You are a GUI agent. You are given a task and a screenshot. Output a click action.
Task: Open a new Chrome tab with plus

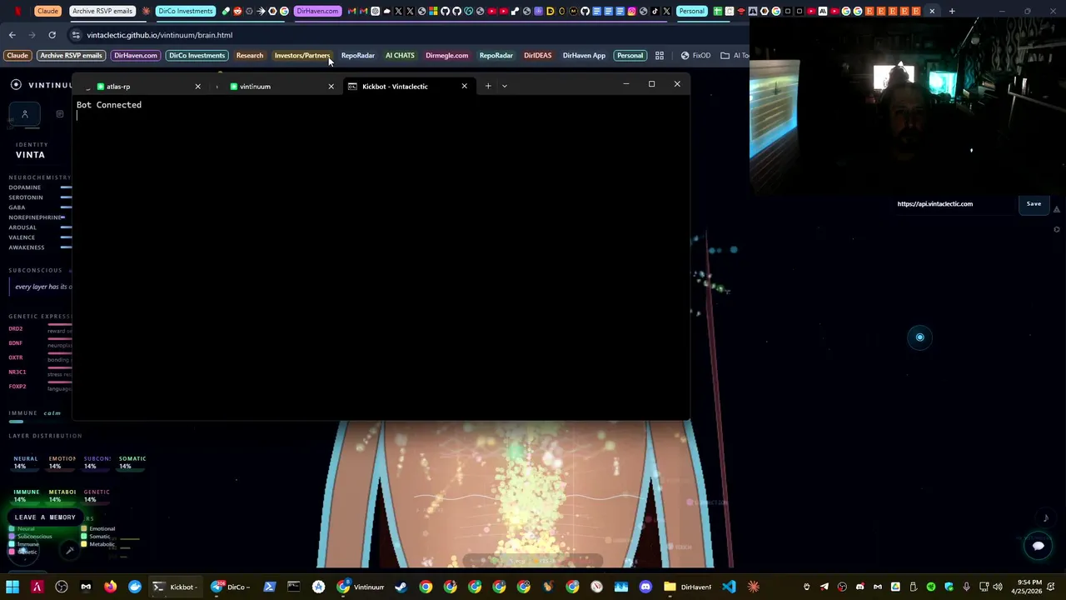click(952, 11)
